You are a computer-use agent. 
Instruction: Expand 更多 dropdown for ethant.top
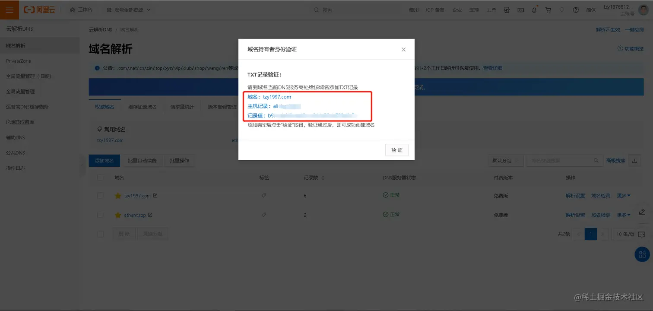[x=624, y=215]
